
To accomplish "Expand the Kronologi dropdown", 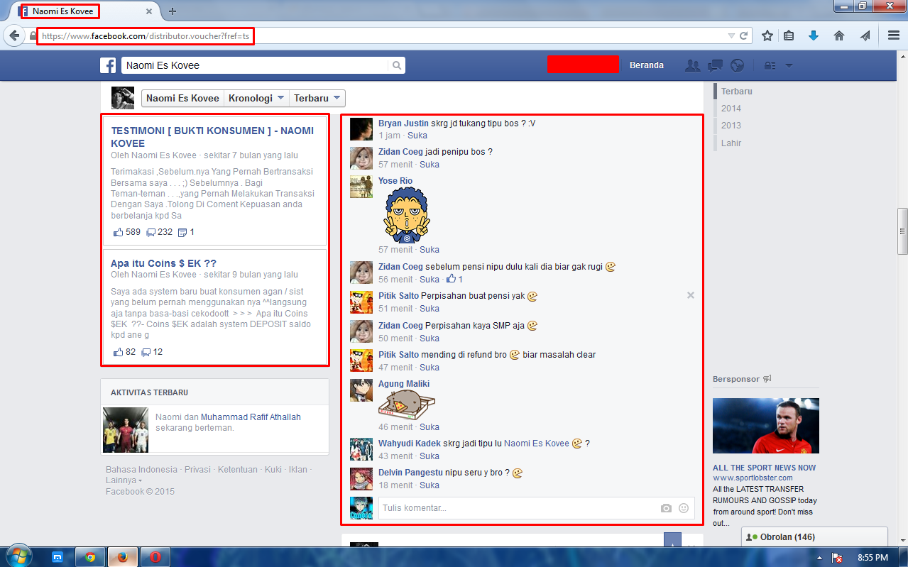I will [256, 98].
